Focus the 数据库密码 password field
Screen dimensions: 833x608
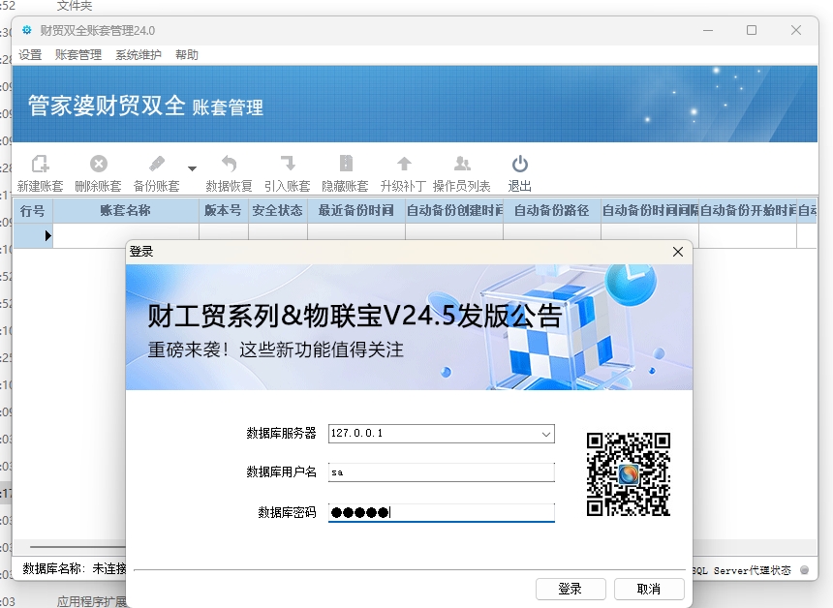(442, 512)
